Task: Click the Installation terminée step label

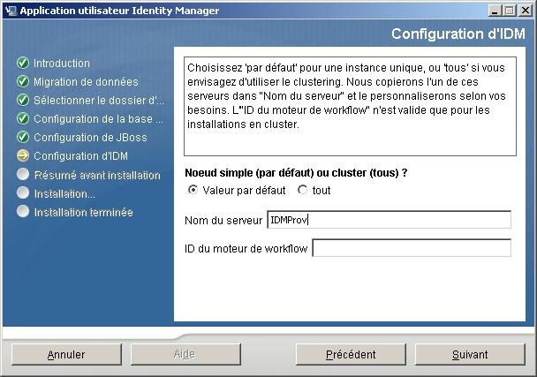Action: 84,212
